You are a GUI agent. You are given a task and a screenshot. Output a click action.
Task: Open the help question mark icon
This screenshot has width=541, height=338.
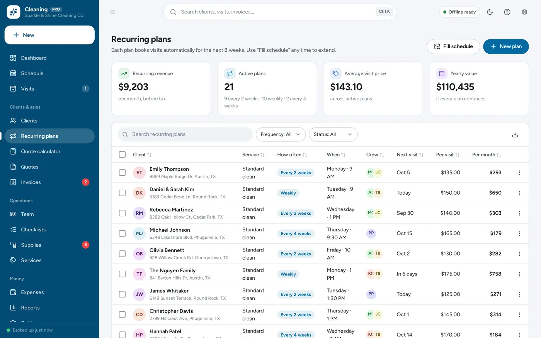[507, 12]
